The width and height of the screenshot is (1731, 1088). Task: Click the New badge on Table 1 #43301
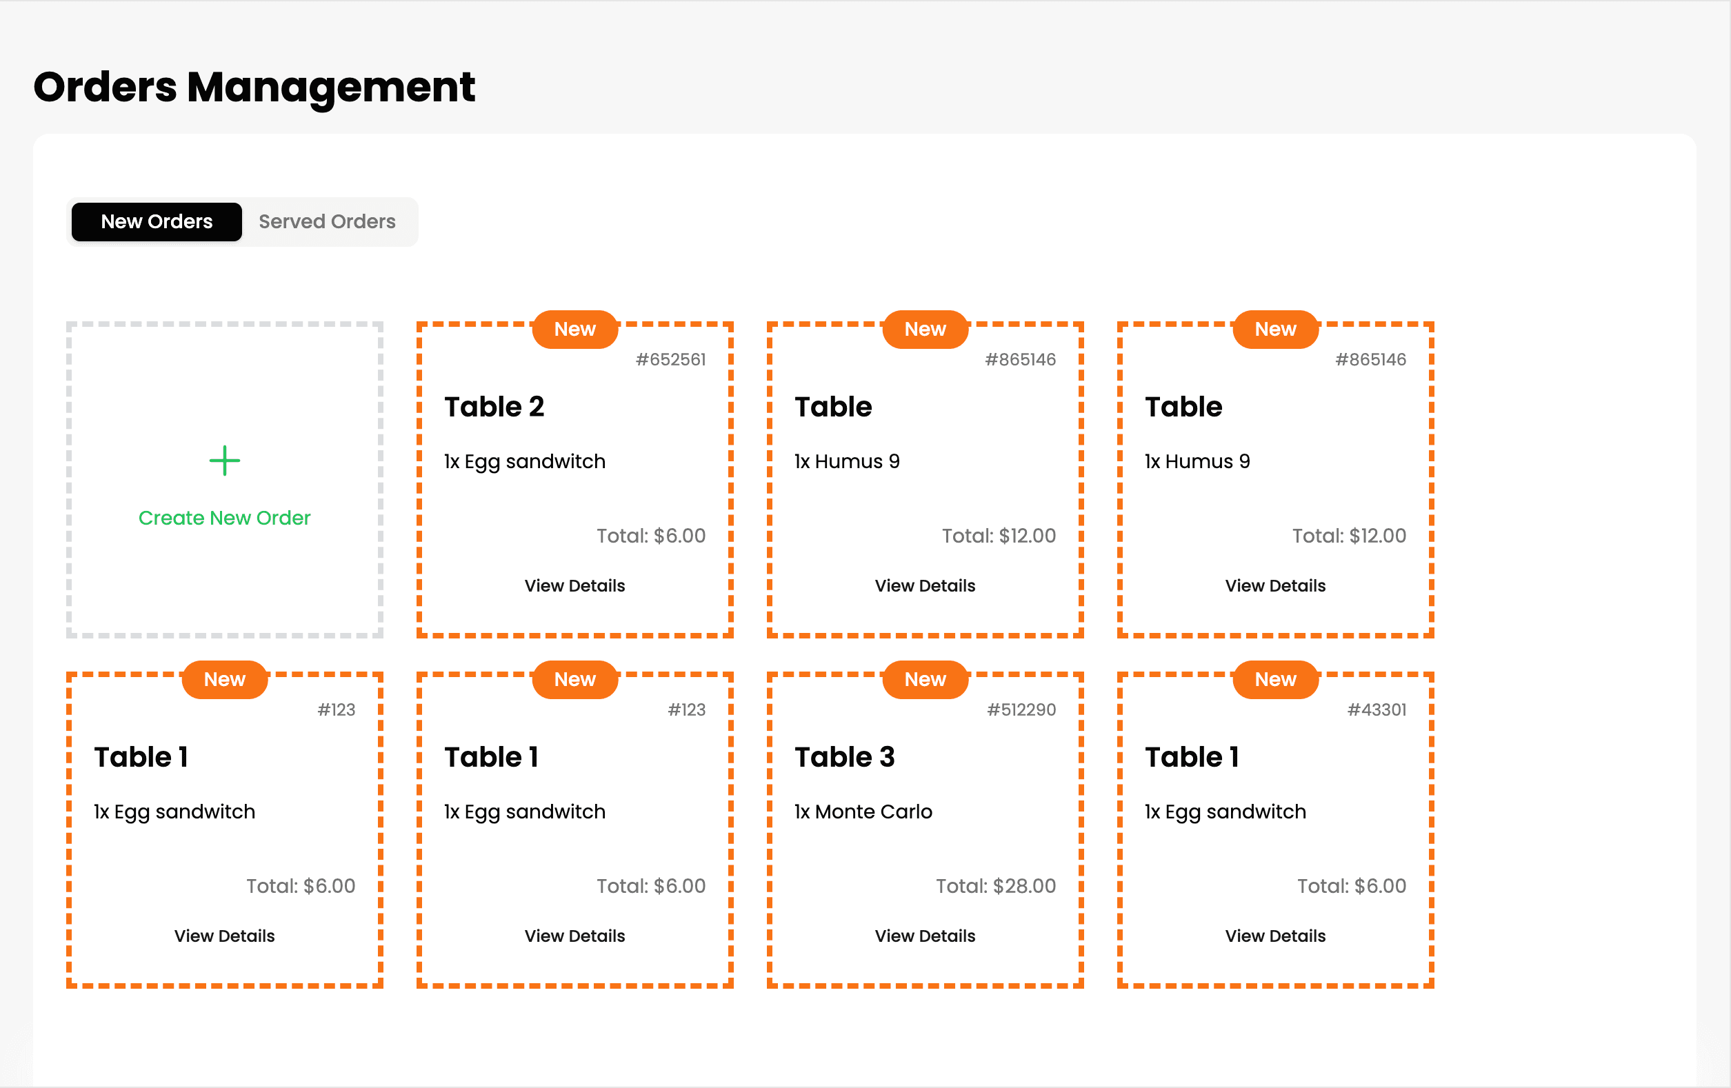(1277, 678)
